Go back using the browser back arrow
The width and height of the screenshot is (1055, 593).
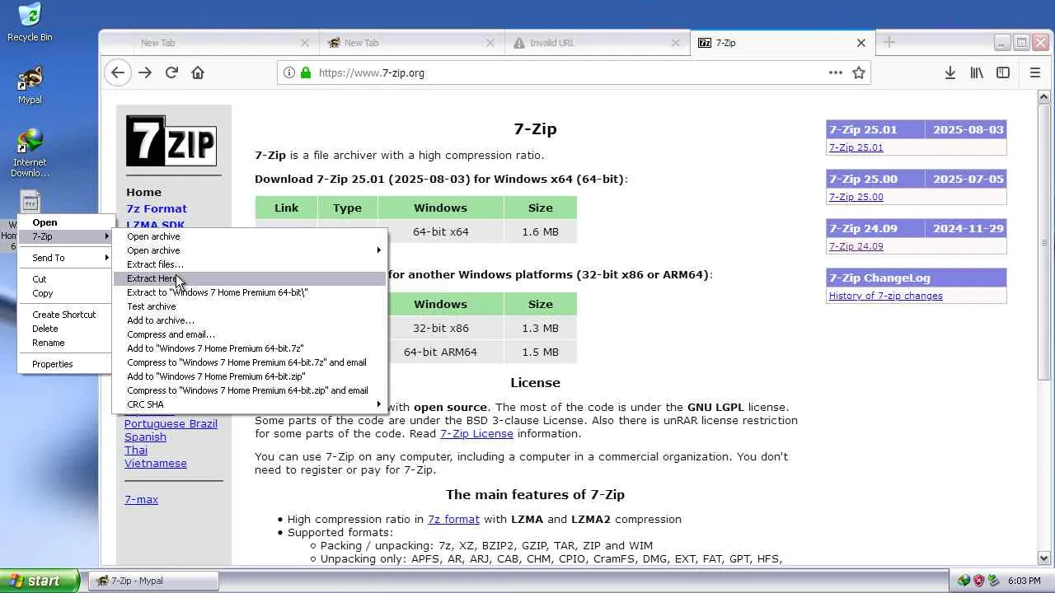click(118, 72)
